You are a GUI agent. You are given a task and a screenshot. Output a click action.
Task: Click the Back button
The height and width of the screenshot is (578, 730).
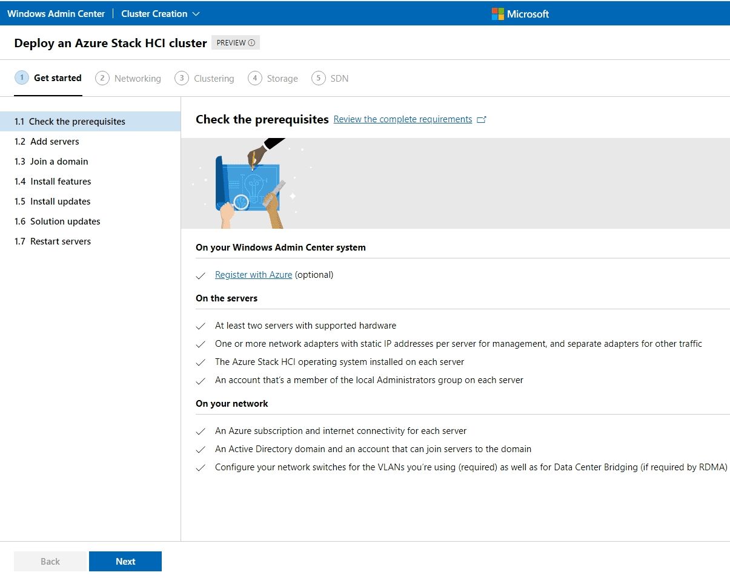50,562
